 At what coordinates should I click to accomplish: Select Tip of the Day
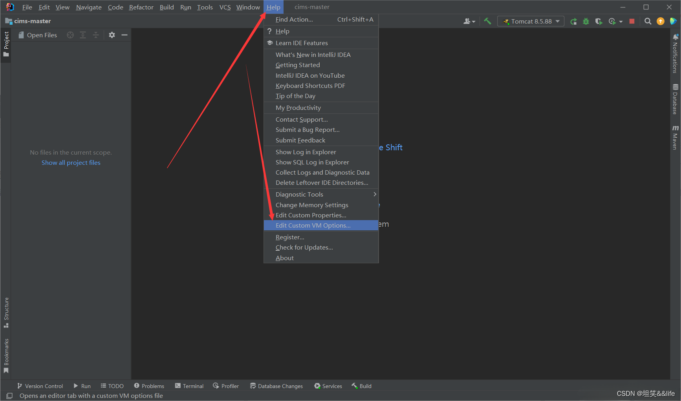321,96
